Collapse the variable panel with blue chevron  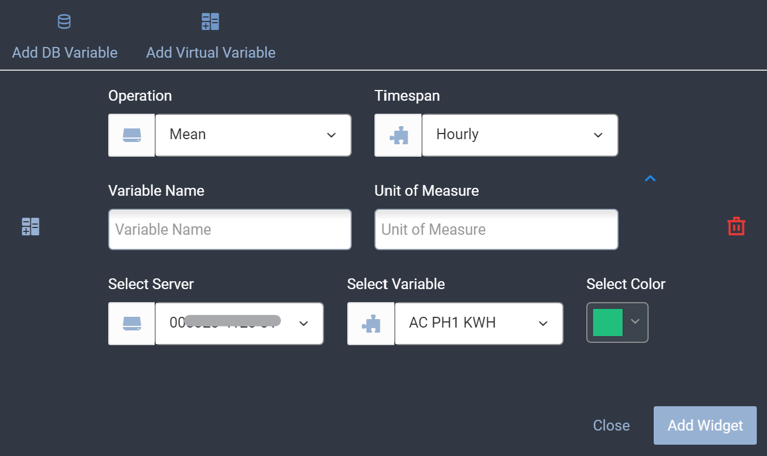650,179
